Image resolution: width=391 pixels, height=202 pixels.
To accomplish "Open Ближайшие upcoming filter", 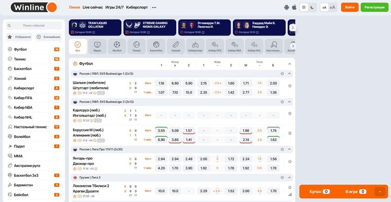I will point(48,37).
